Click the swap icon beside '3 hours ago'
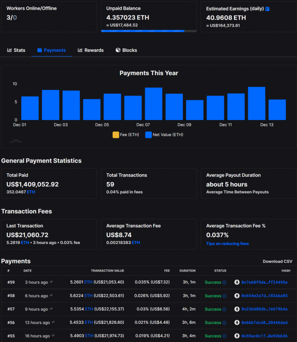 pos(51,282)
